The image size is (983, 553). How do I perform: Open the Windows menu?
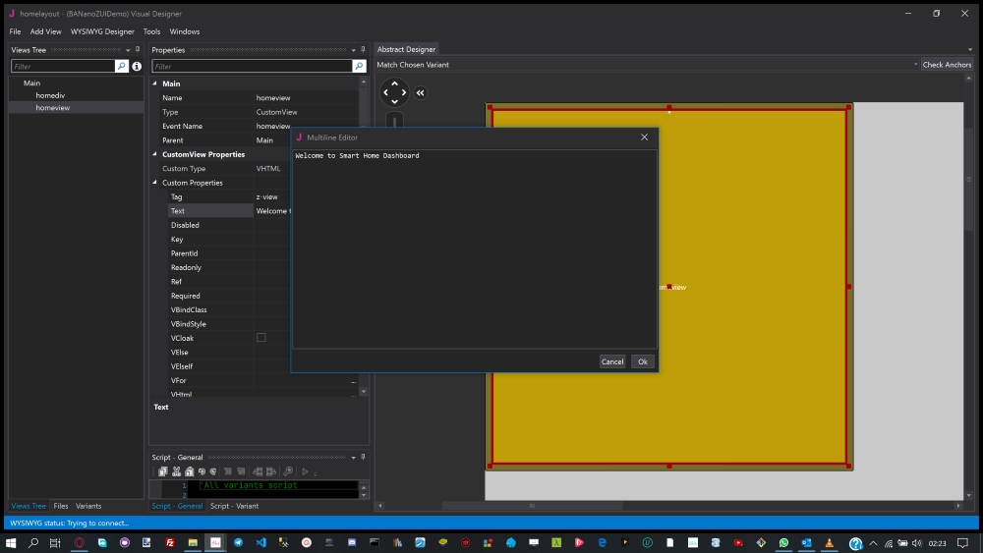coord(185,31)
